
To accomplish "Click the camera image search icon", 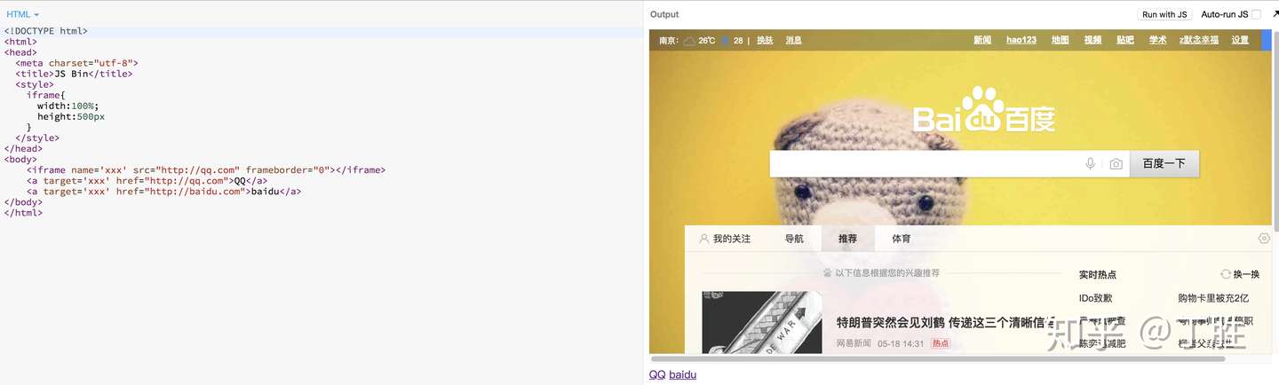I will 1116,164.
